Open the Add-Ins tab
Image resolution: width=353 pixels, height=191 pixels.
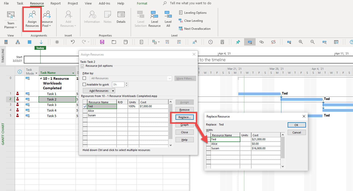[105, 3]
